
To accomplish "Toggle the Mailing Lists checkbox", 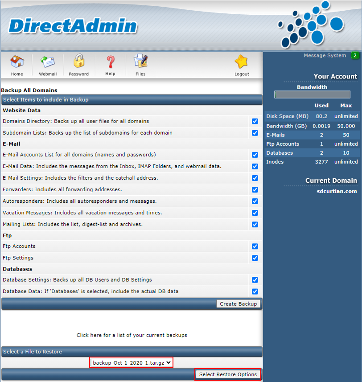I will coord(255,224).
